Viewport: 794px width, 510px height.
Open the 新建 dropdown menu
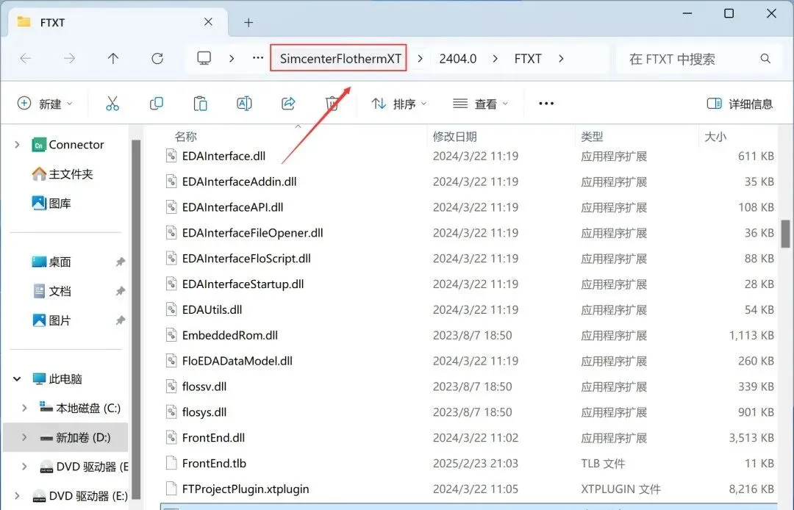[45, 104]
